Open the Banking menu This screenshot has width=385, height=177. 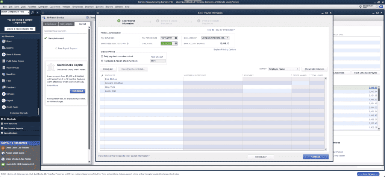pos(99,7)
